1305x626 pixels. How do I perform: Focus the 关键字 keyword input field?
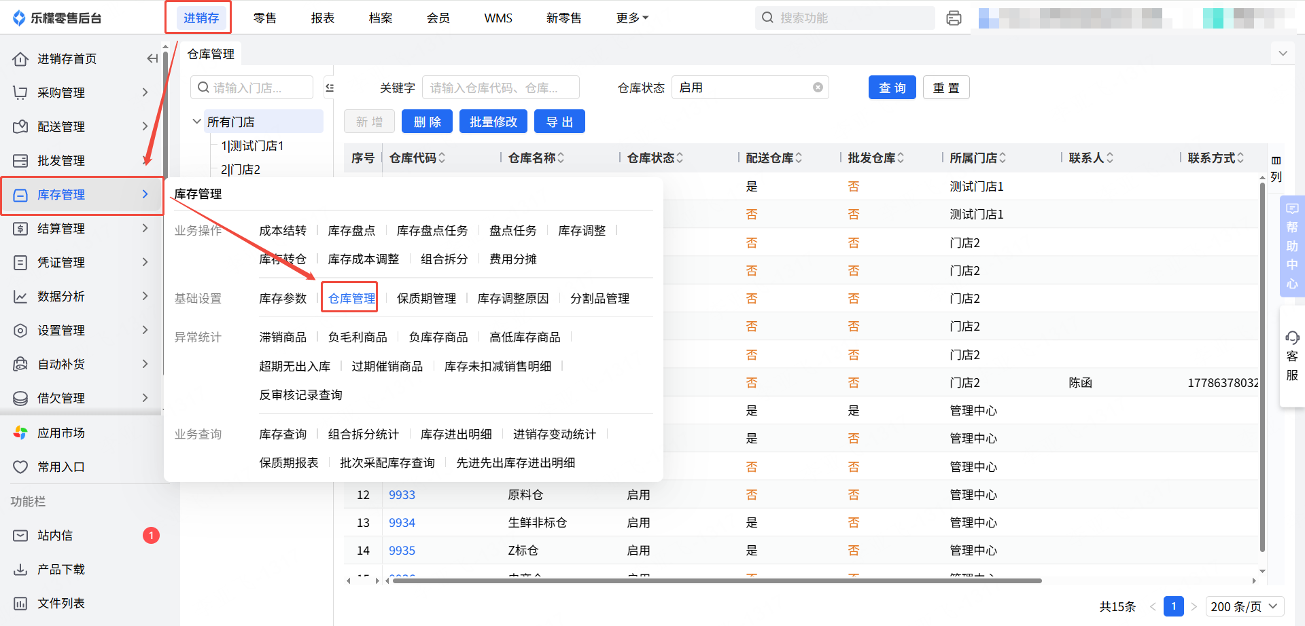click(500, 88)
